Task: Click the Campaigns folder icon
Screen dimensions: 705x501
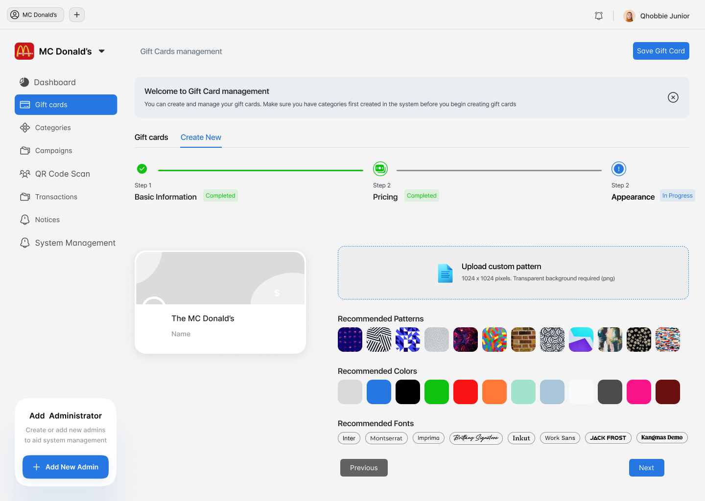Action: (x=25, y=151)
